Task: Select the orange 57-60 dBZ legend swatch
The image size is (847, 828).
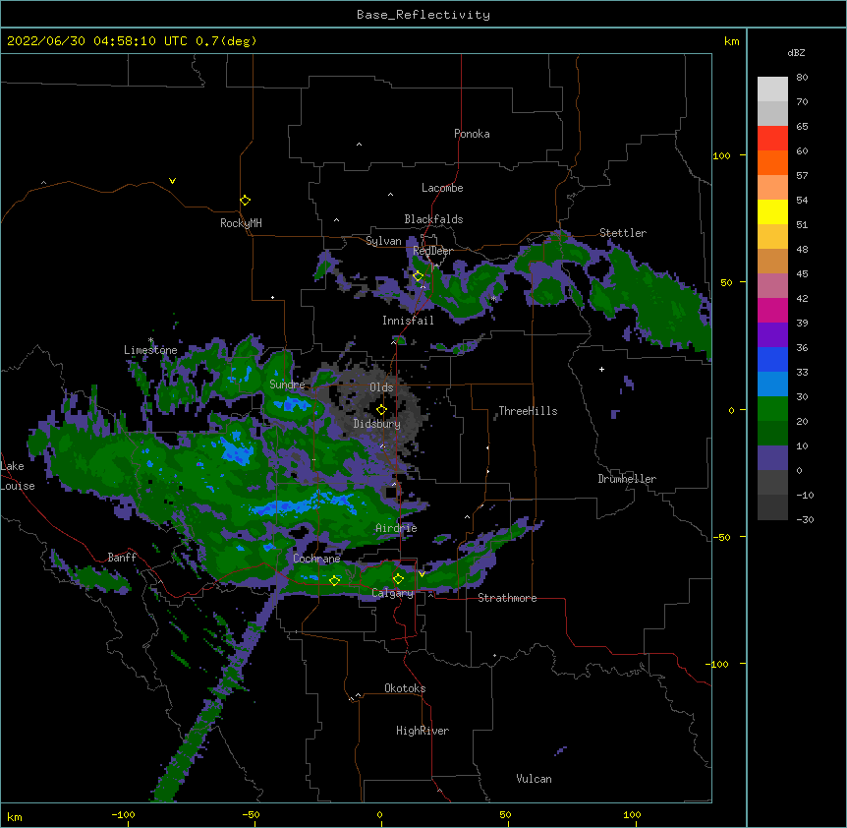Action: [x=772, y=162]
